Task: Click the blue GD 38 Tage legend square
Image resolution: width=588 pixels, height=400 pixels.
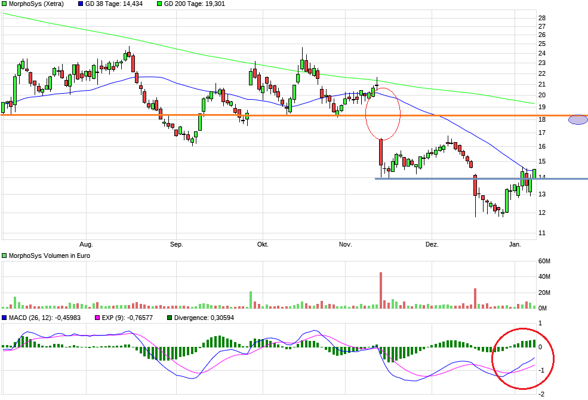Action: [81, 4]
